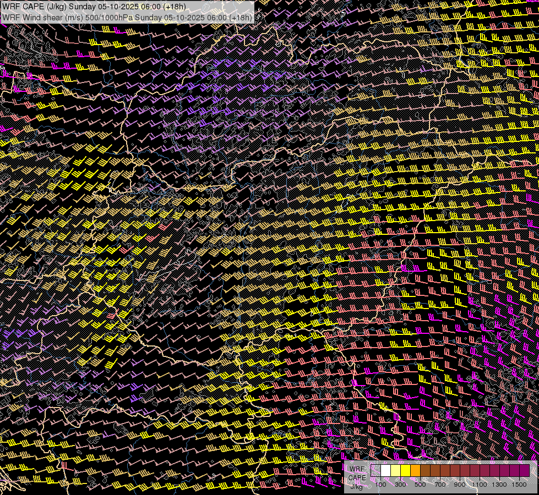Click the WRF CAPE (J/kg) title line

(94, 6)
